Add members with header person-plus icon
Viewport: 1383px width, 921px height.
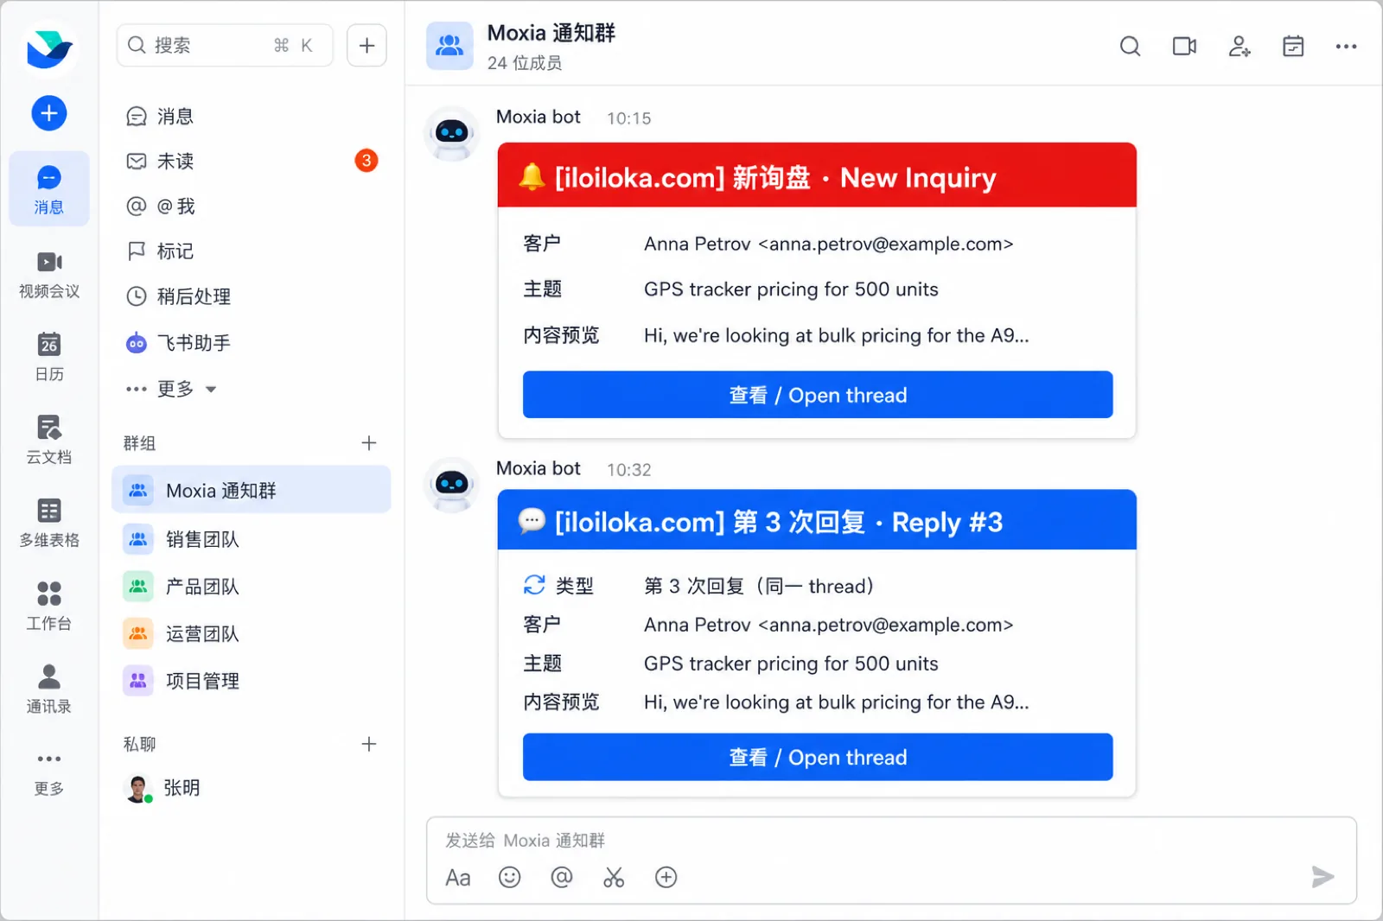click(1240, 46)
